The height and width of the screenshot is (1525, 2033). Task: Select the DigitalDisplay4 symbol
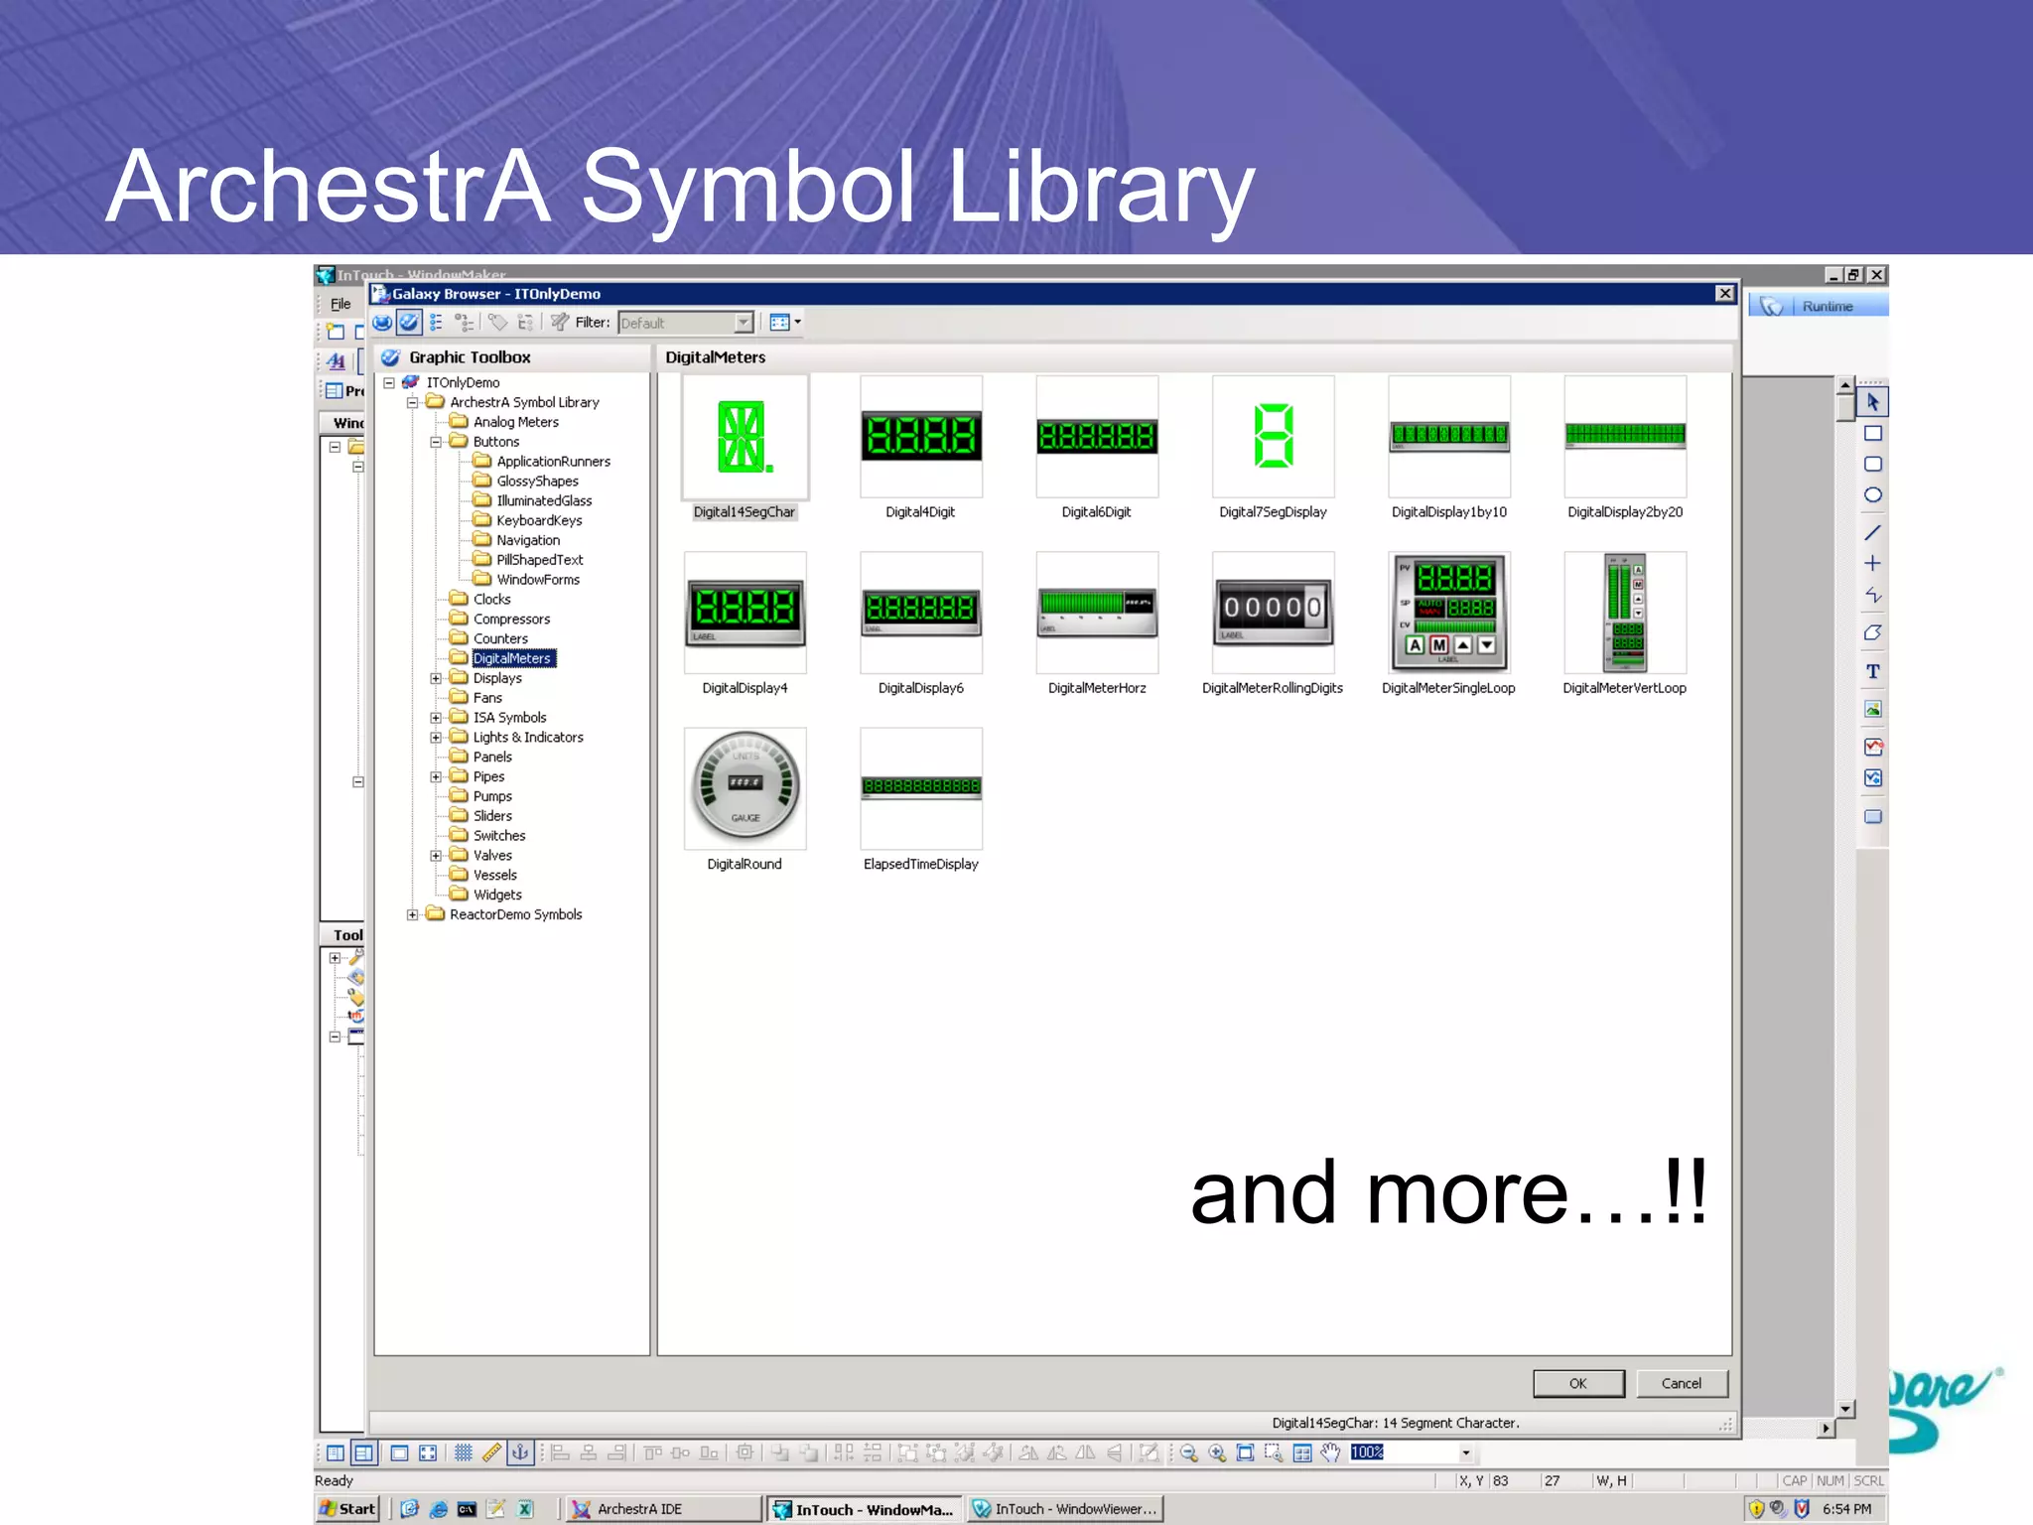coord(745,624)
